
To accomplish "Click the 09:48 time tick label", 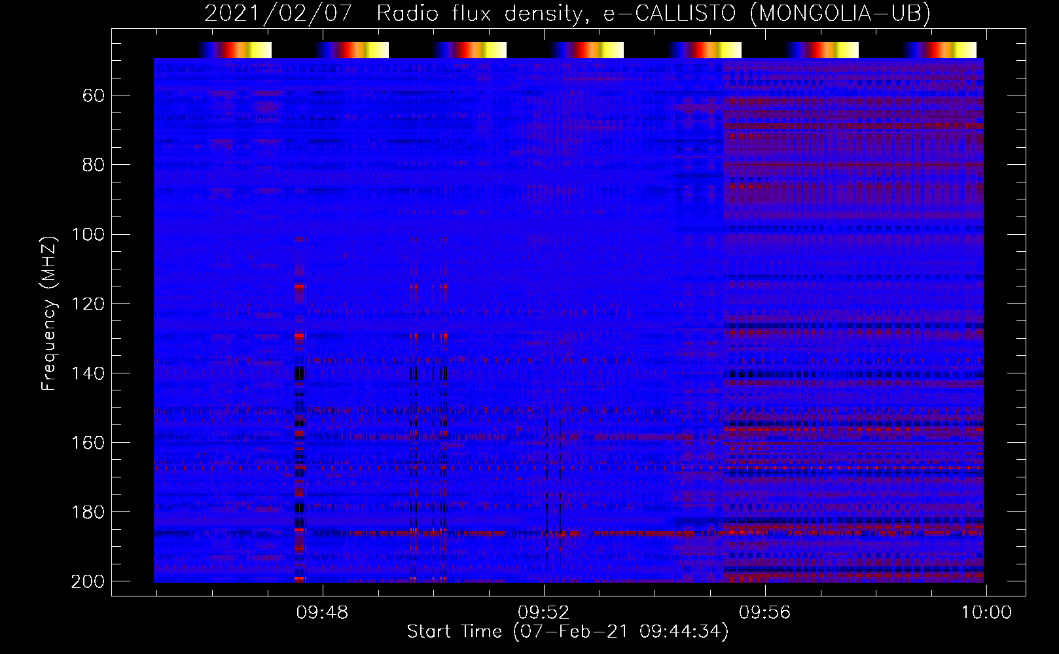I will coord(322,613).
